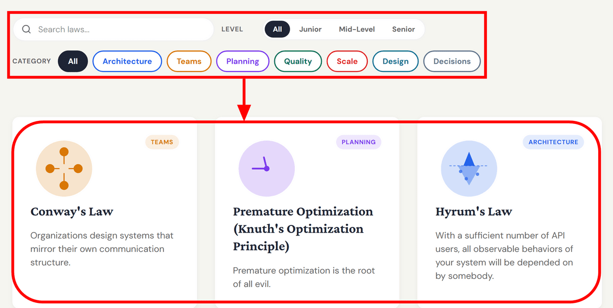Click the Hyrum's Law iceberg icon
This screenshot has width=613, height=308.
tap(468, 169)
